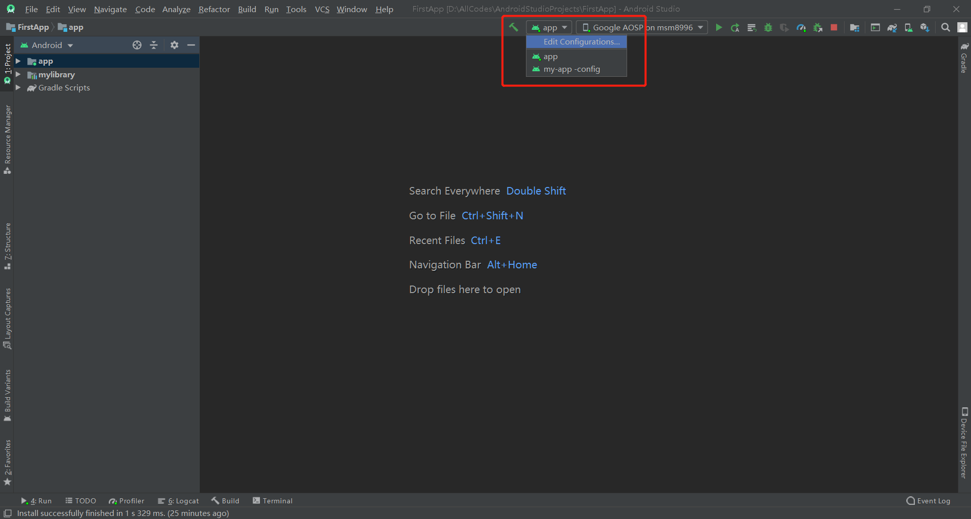Toggle the 1: Project tool window
The height and width of the screenshot is (519, 971).
(7, 63)
